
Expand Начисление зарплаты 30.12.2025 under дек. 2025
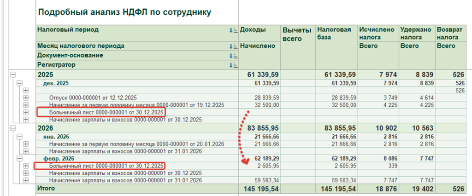tap(26, 120)
